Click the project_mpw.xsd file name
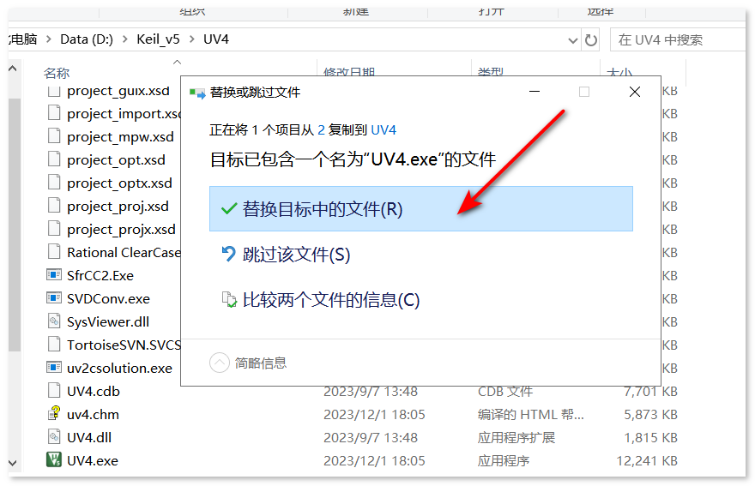Viewport: 755px width, 486px height. [x=120, y=137]
